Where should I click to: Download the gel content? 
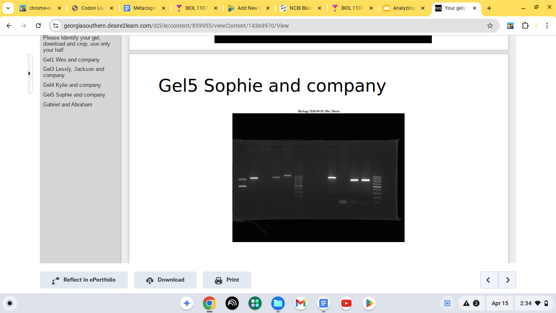click(165, 280)
